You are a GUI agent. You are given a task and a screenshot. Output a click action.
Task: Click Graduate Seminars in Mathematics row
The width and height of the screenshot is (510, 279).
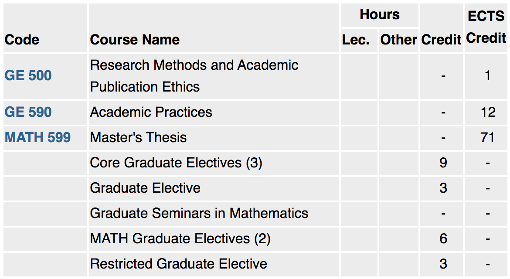255,214
